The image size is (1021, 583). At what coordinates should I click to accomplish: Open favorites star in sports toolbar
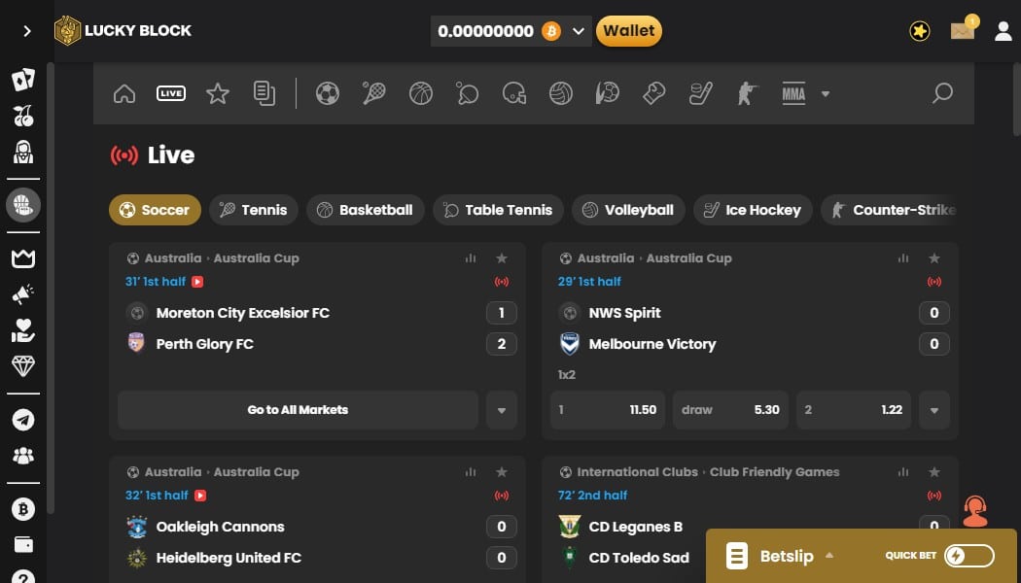click(218, 93)
